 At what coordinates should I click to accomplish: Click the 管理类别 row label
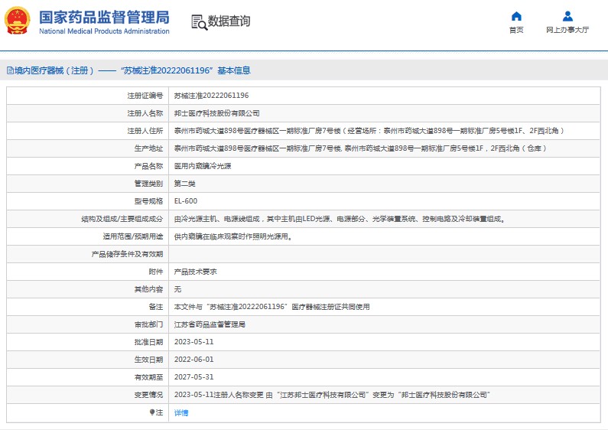(x=148, y=184)
